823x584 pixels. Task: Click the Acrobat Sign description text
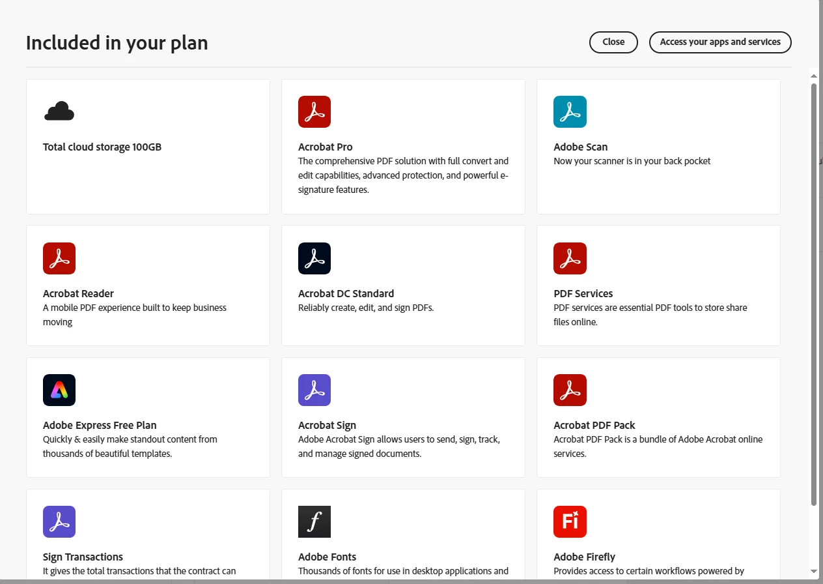coord(399,446)
